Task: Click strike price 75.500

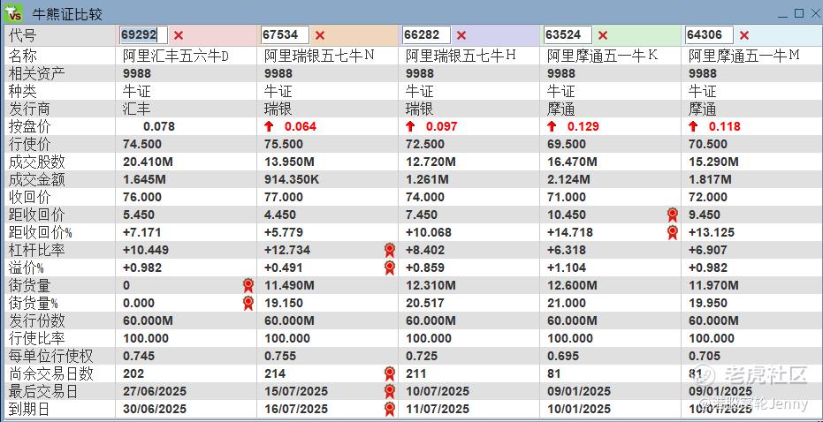Action: pyautogui.click(x=284, y=144)
